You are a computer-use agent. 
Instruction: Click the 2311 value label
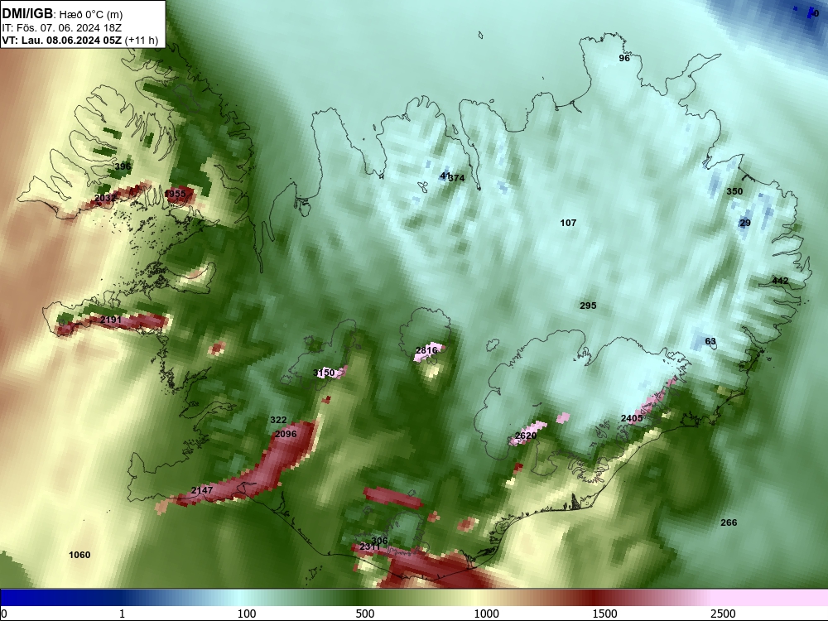click(369, 547)
